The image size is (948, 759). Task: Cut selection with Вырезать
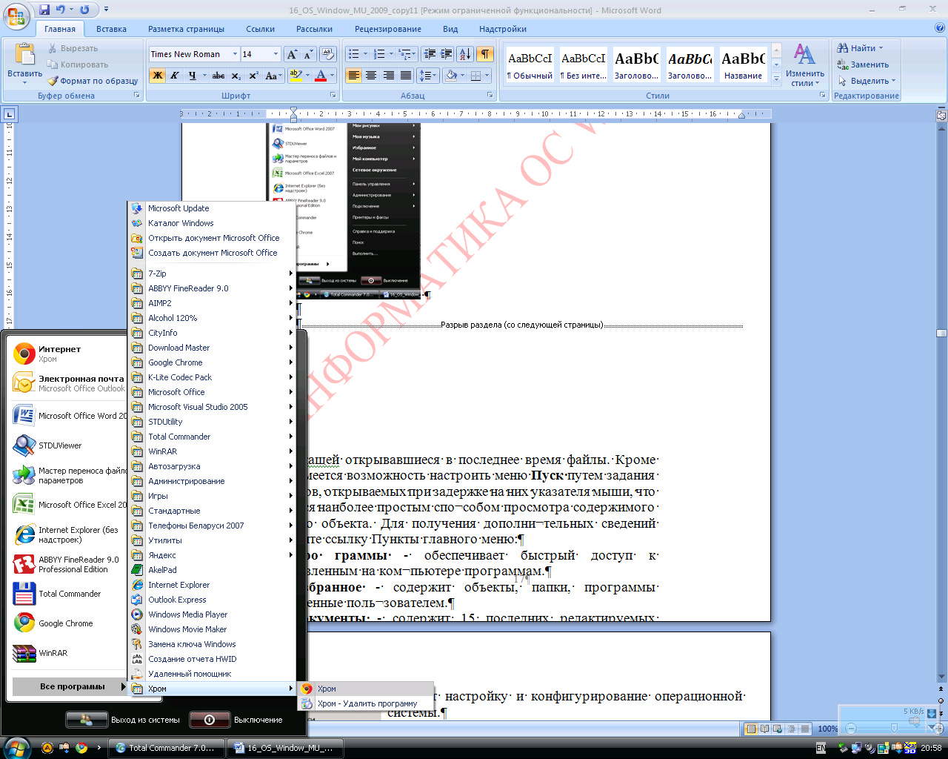click(73, 48)
